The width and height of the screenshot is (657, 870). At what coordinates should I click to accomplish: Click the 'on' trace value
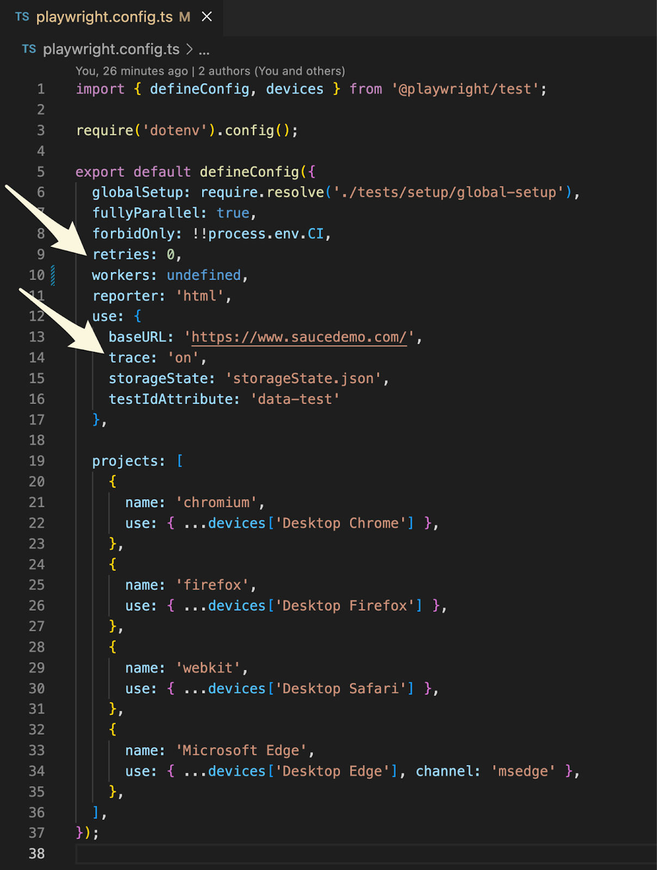[x=183, y=358]
